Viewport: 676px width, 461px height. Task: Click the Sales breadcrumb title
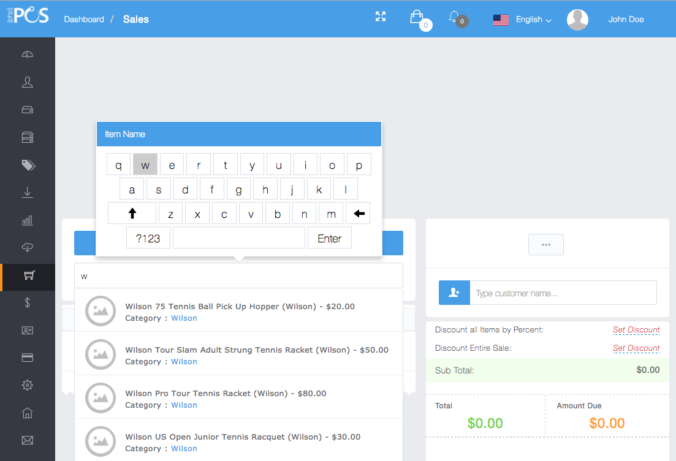136,20
